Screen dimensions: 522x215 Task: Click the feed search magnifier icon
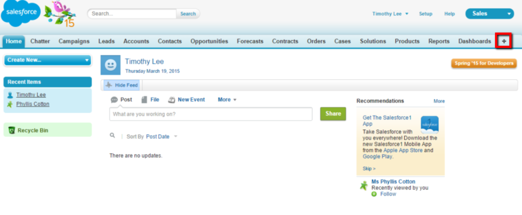coord(112,135)
